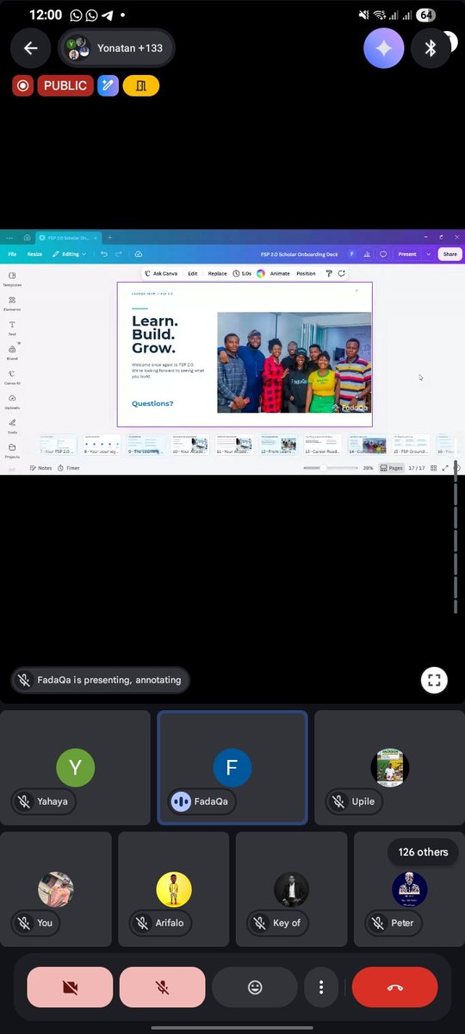The width and height of the screenshot is (465, 1034).
Task: Open the 5.0s duration control
Action: tap(242, 273)
